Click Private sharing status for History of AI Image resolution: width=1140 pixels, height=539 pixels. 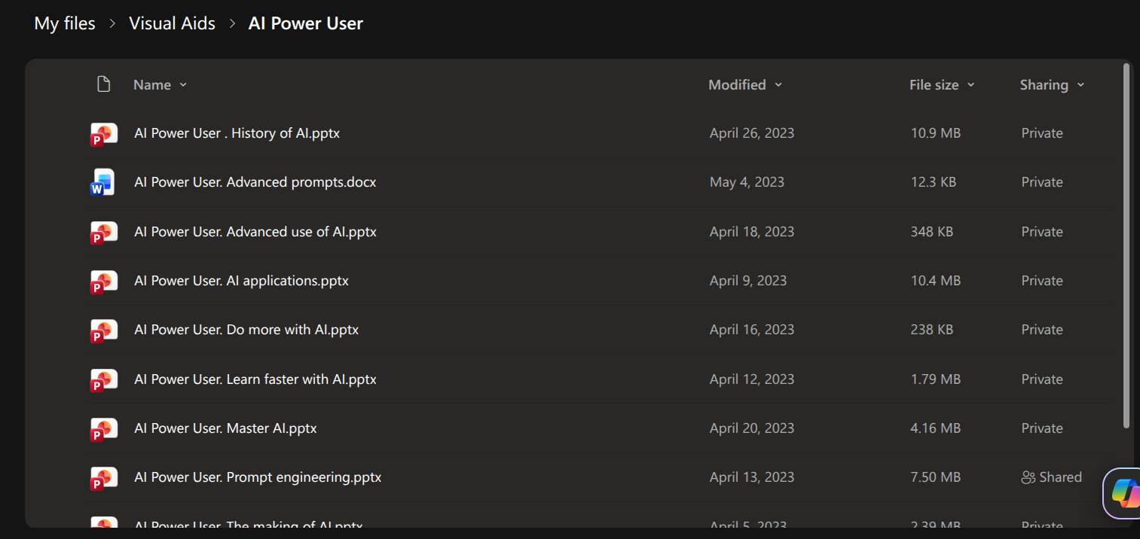[1042, 133]
